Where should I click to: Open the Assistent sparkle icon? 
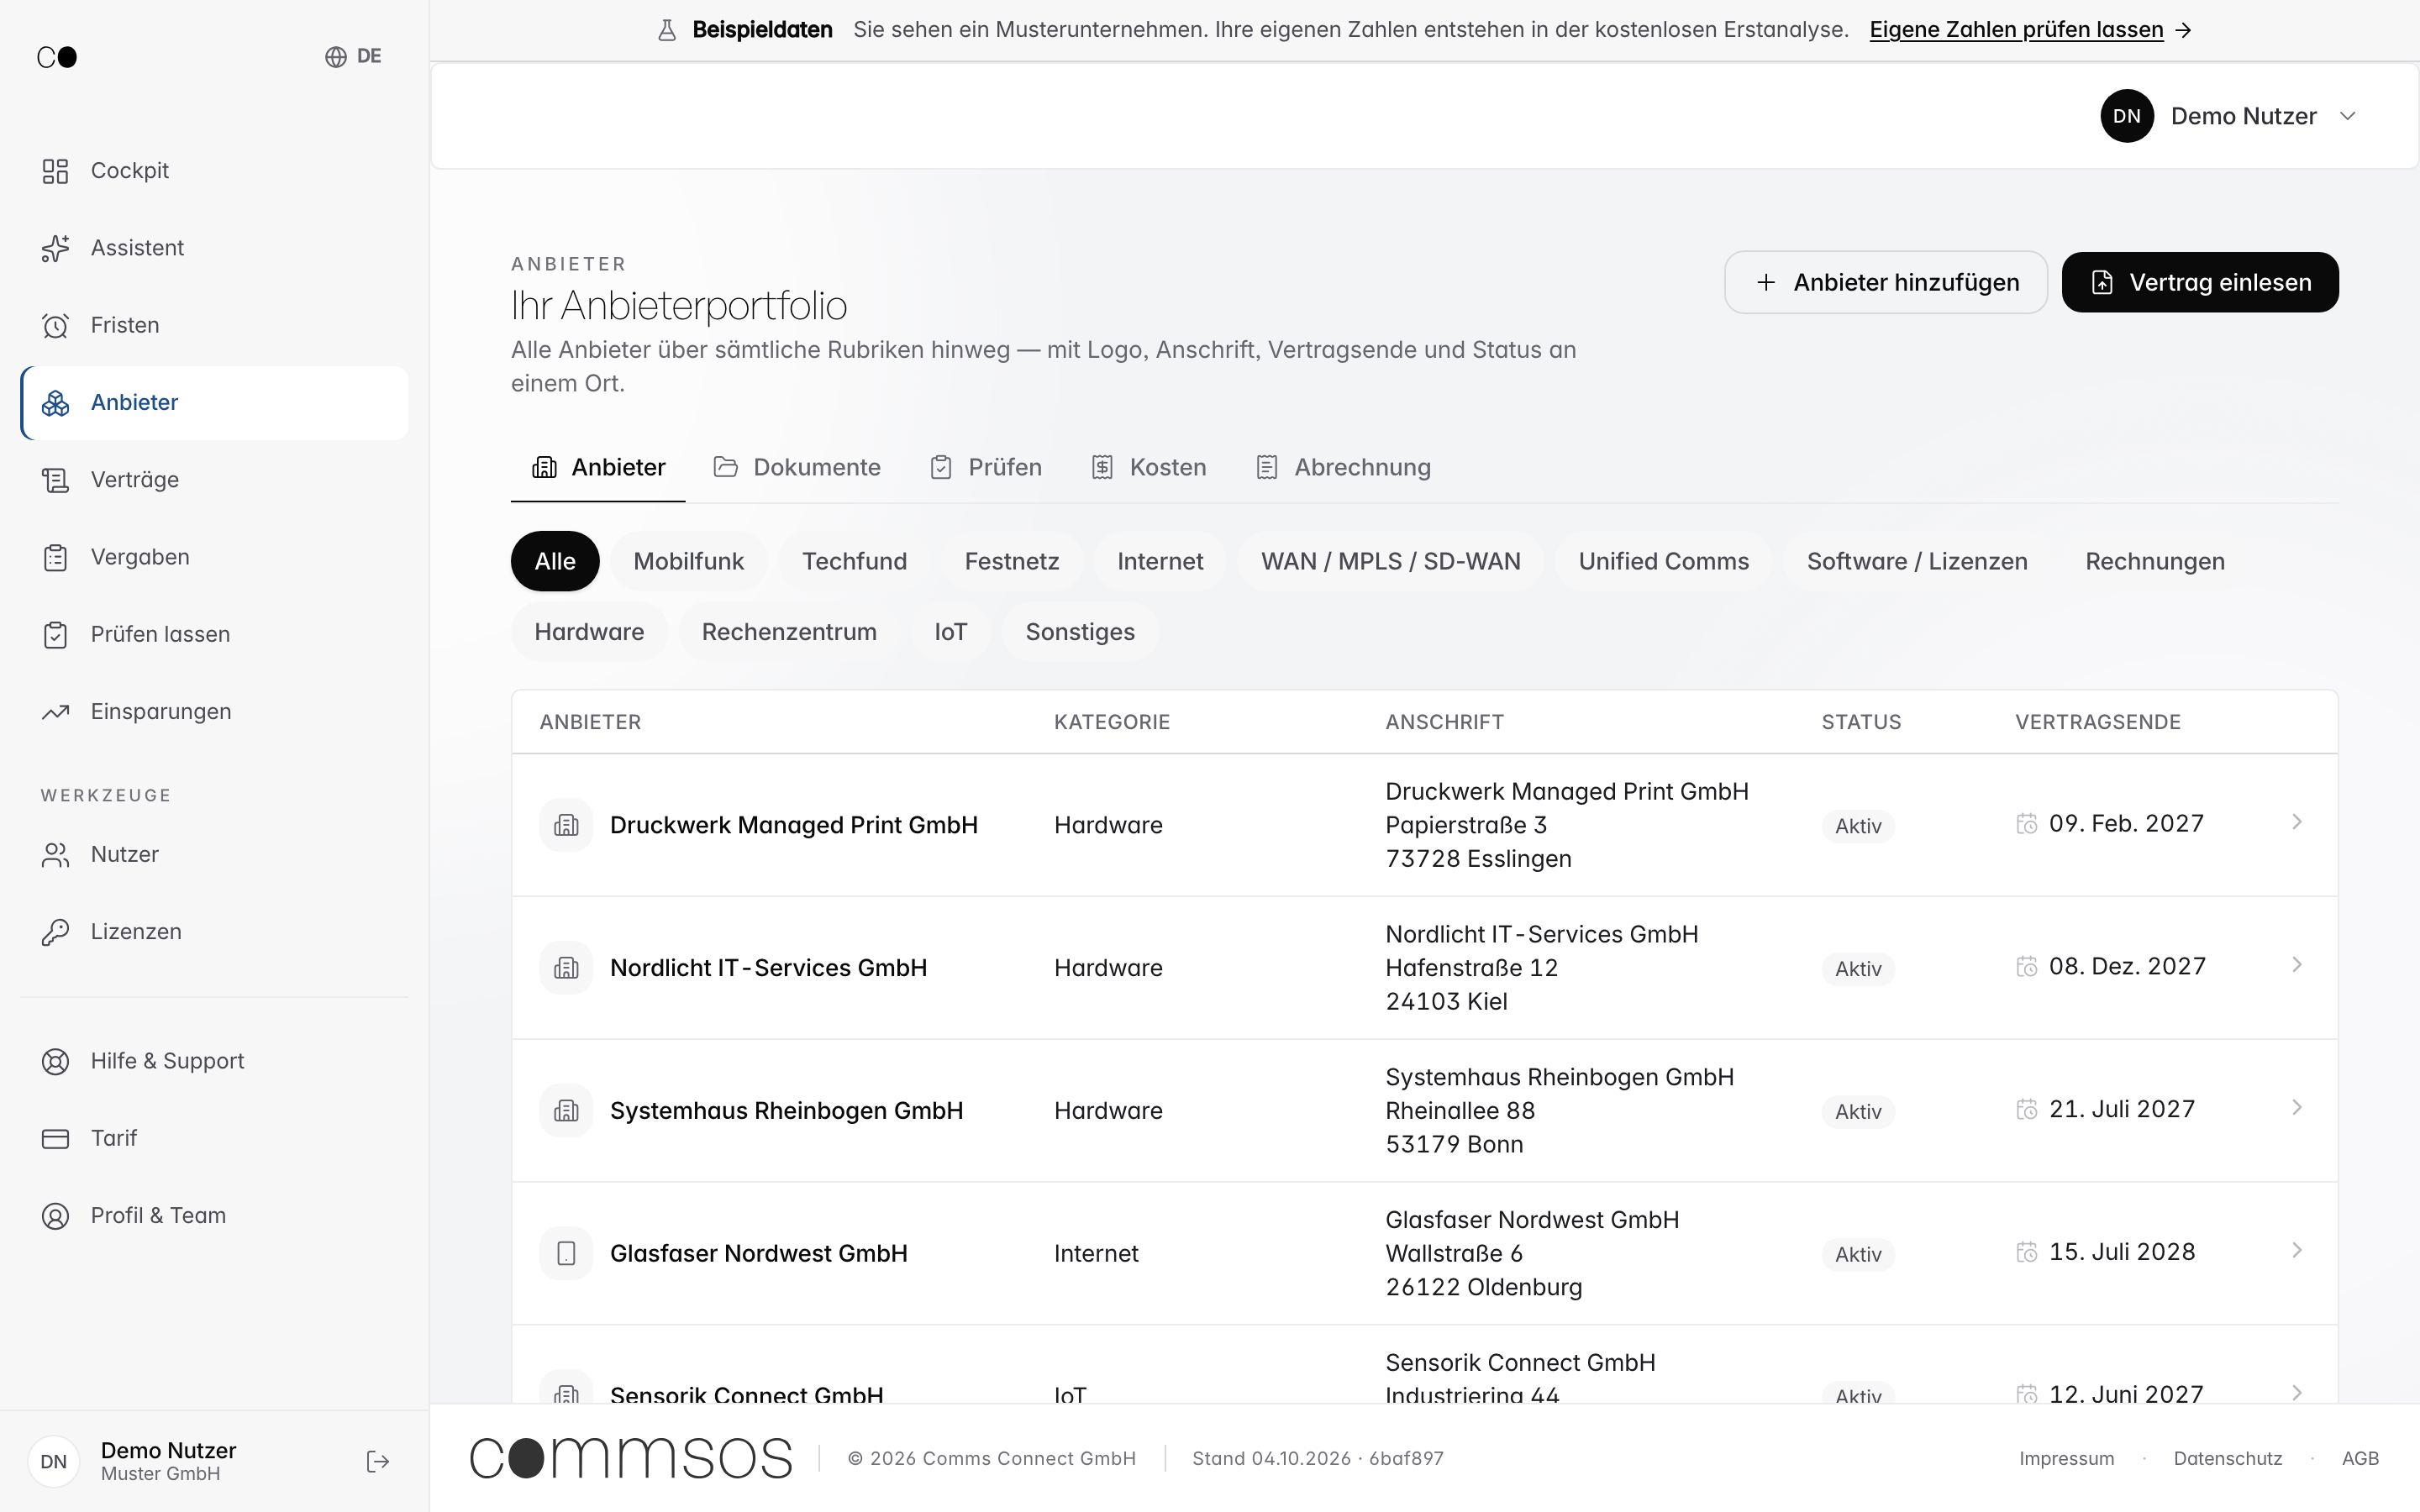click(x=55, y=248)
